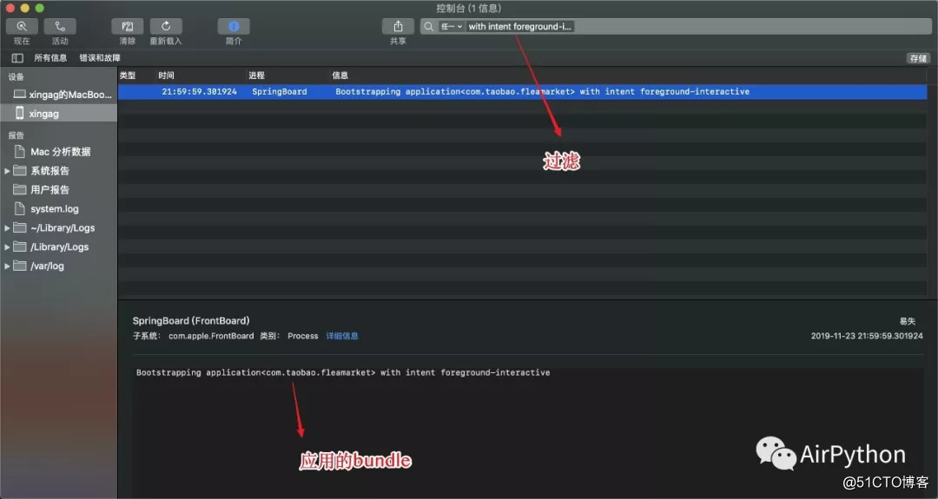
Task: Click the yellow minimize window button
Action: coord(24,8)
